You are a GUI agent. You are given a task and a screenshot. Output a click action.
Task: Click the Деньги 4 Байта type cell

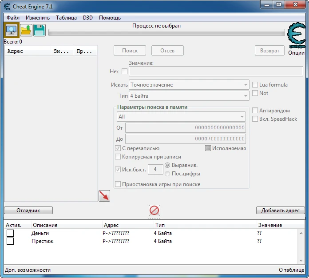tap(163, 233)
